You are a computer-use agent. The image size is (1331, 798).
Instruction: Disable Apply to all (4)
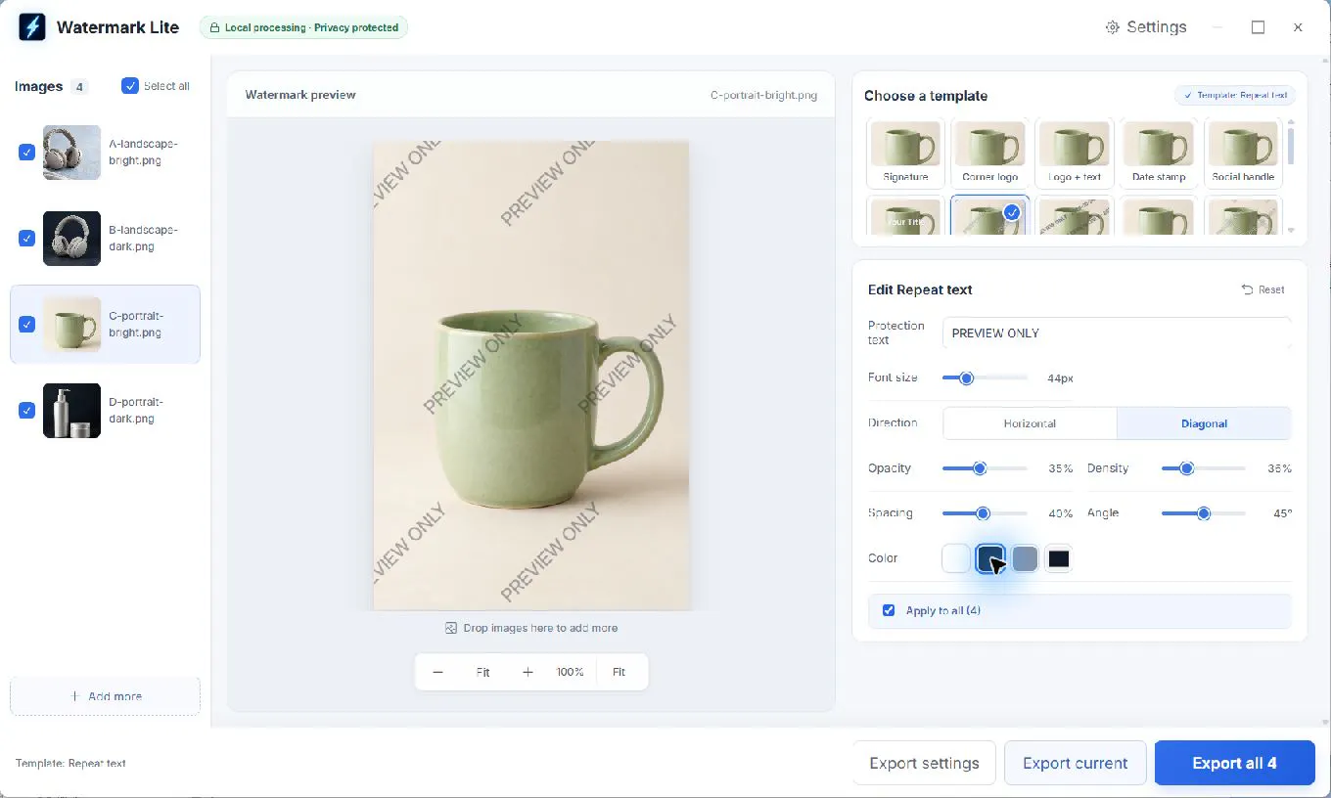(889, 610)
